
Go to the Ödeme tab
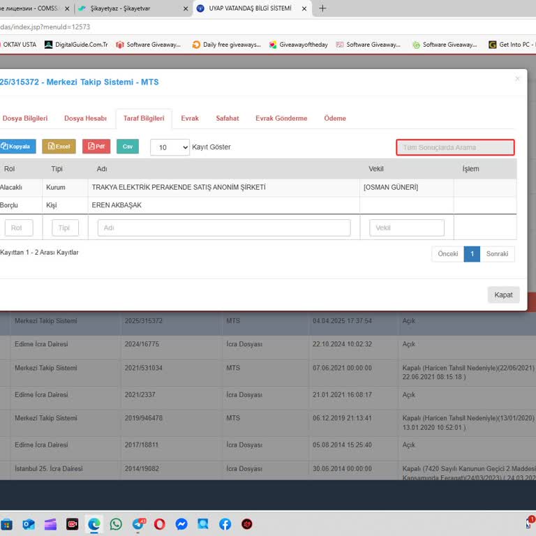335,119
